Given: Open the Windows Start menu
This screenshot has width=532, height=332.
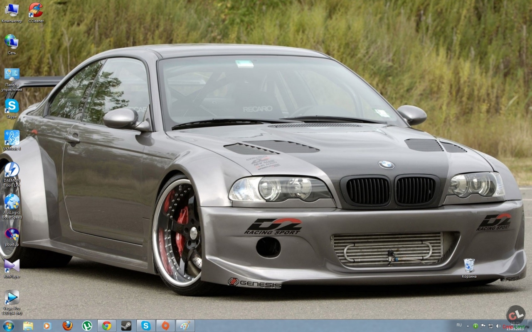Looking at the screenshot, I should click(x=8, y=326).
